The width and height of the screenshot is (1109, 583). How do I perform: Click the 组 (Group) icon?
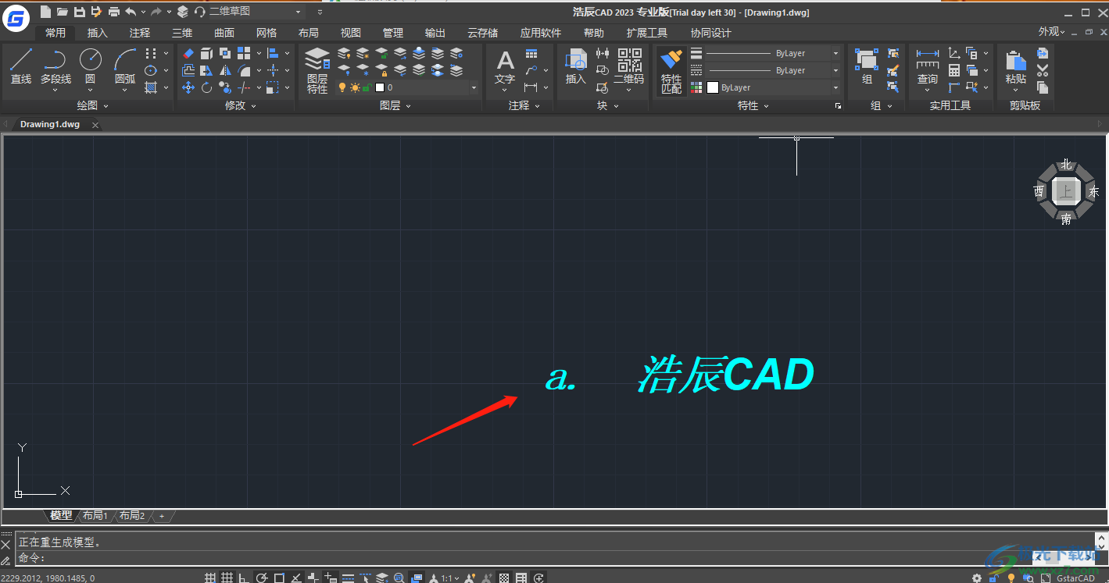(x=867, y=66)
